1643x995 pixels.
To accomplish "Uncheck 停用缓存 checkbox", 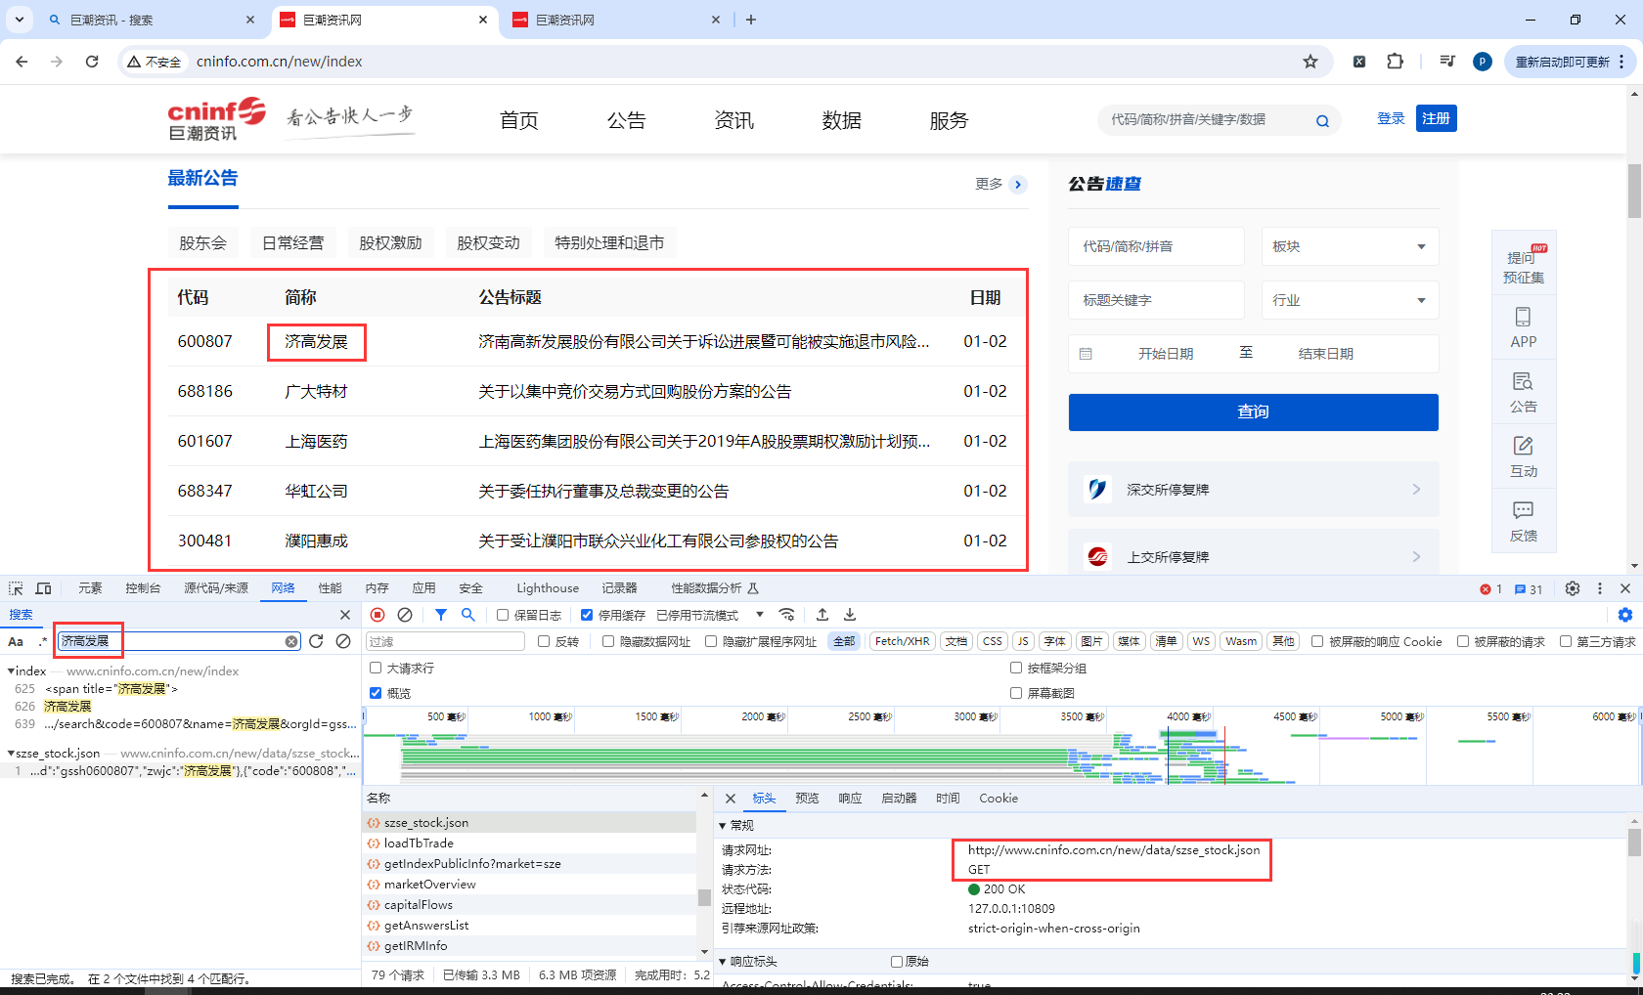I will click(587, 615).
